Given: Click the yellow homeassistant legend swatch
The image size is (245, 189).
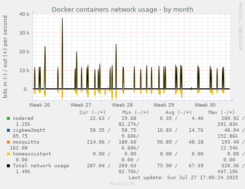Looking at the screenshot, I should click(x=8, y=154).
